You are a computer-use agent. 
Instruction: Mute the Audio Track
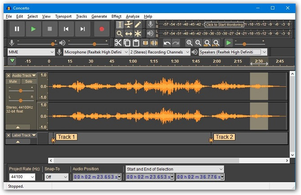[x=13, y=82]
